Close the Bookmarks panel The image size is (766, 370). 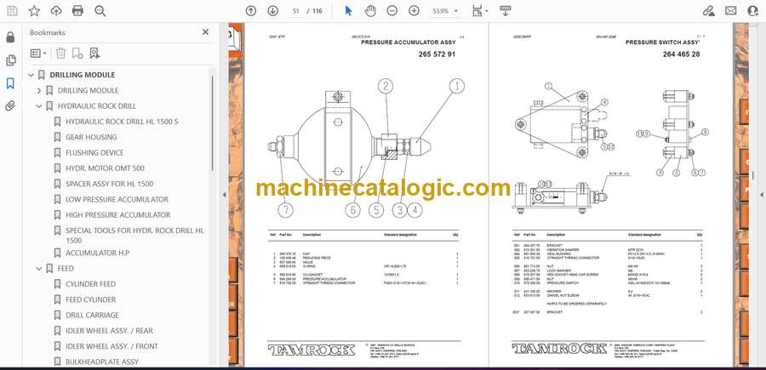205,31
